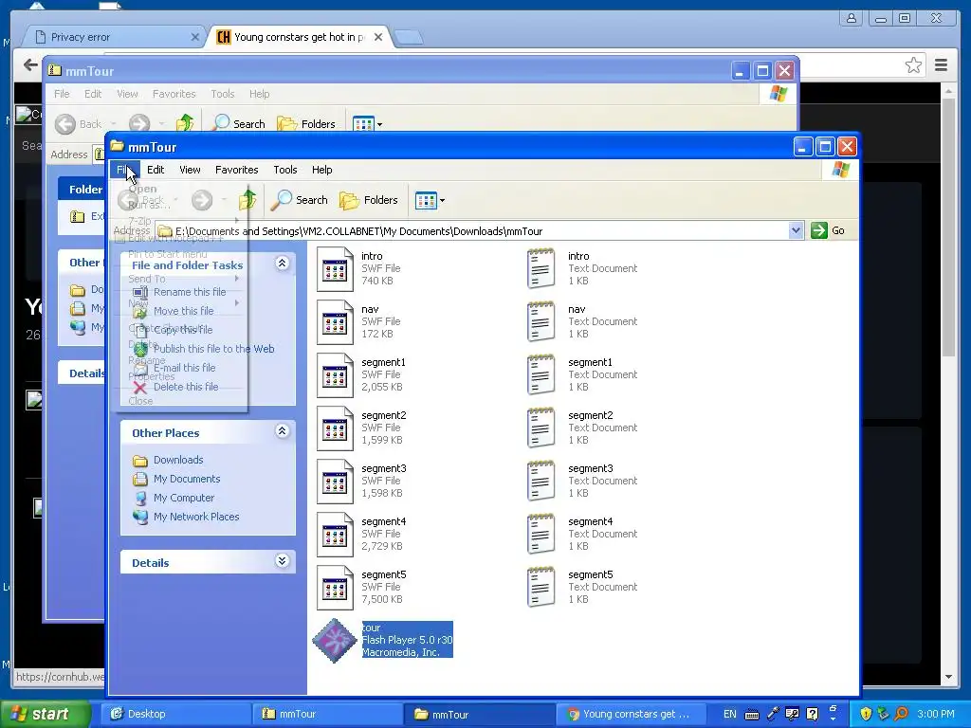Select the segment3 SWF file icon
Image resolution: width=971 pixels, height=728 pixels.
tap(335, 482)
